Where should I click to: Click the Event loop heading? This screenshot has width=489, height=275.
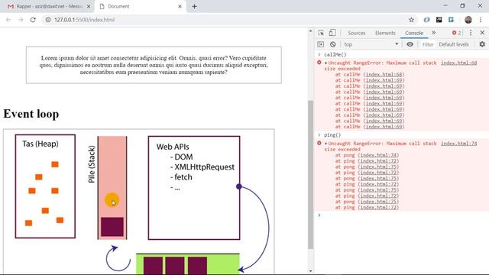[31, 114]
